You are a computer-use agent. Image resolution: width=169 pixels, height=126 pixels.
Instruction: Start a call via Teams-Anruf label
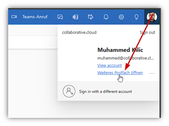(35, 17)
